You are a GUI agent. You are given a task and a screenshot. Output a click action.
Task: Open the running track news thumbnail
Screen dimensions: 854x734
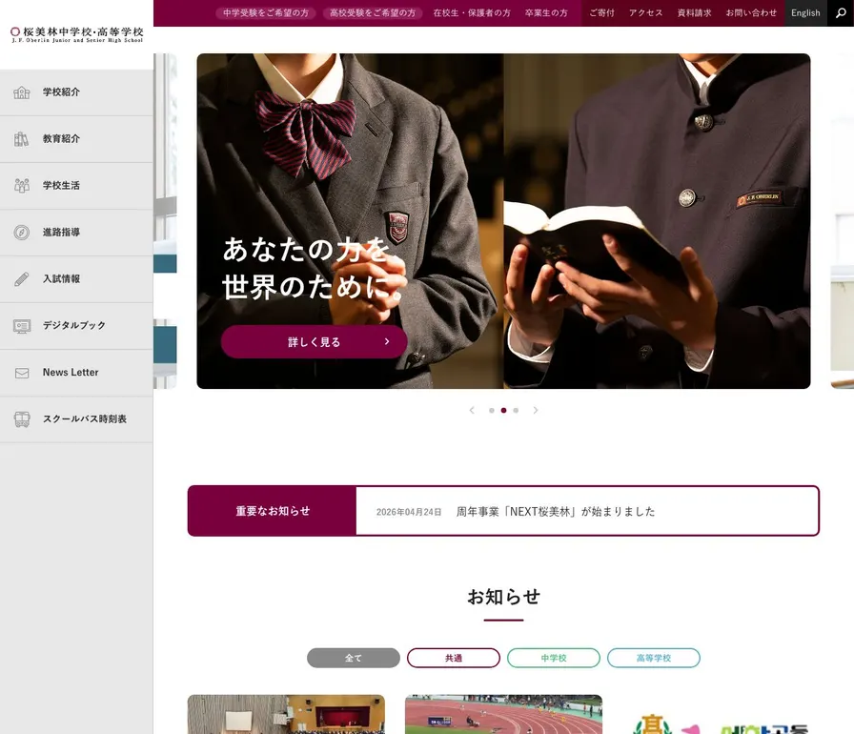coord(504,714)
